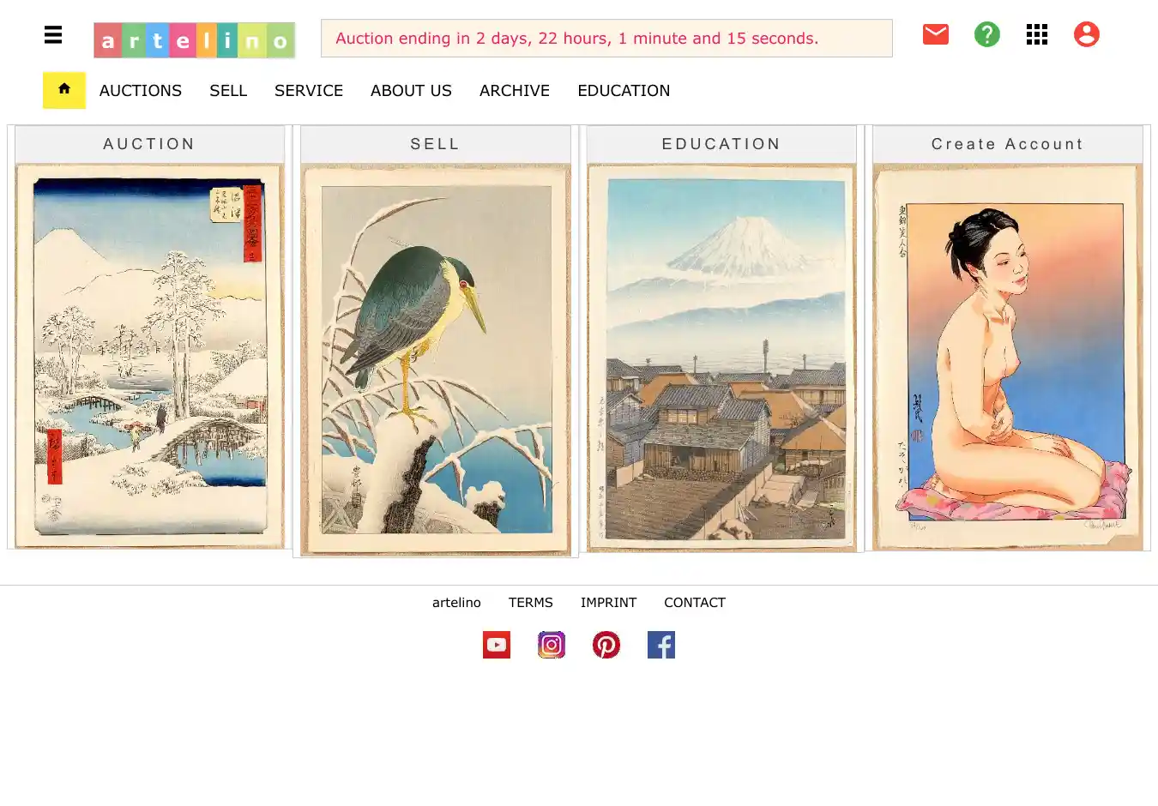Go to the yellow home icon
The width and height of the screenshot is (1158, 806).
[x=64, y=90]
